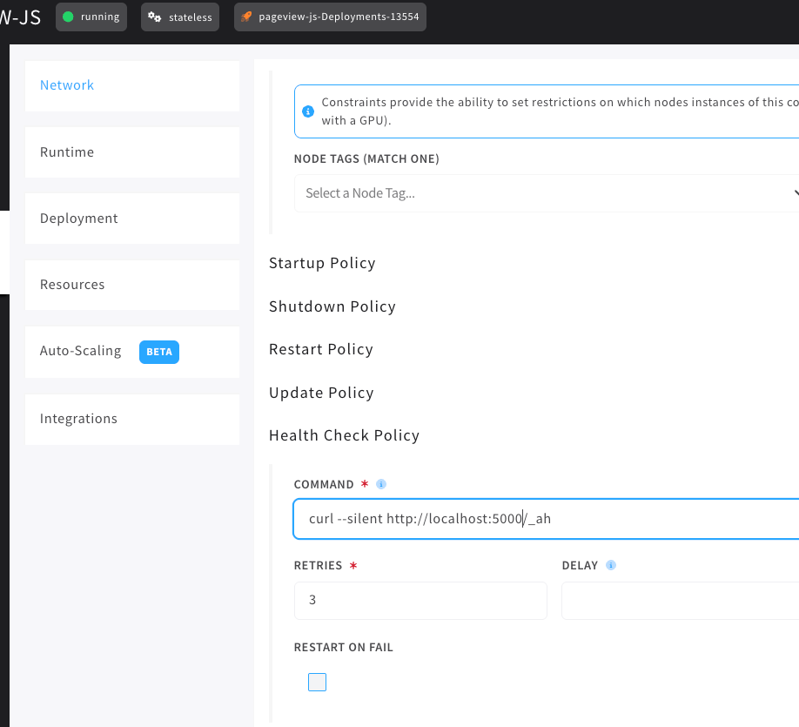The image size is (799, 727).
Task: Enable the Restart On Fail checkbox
Action: (317, 682)
